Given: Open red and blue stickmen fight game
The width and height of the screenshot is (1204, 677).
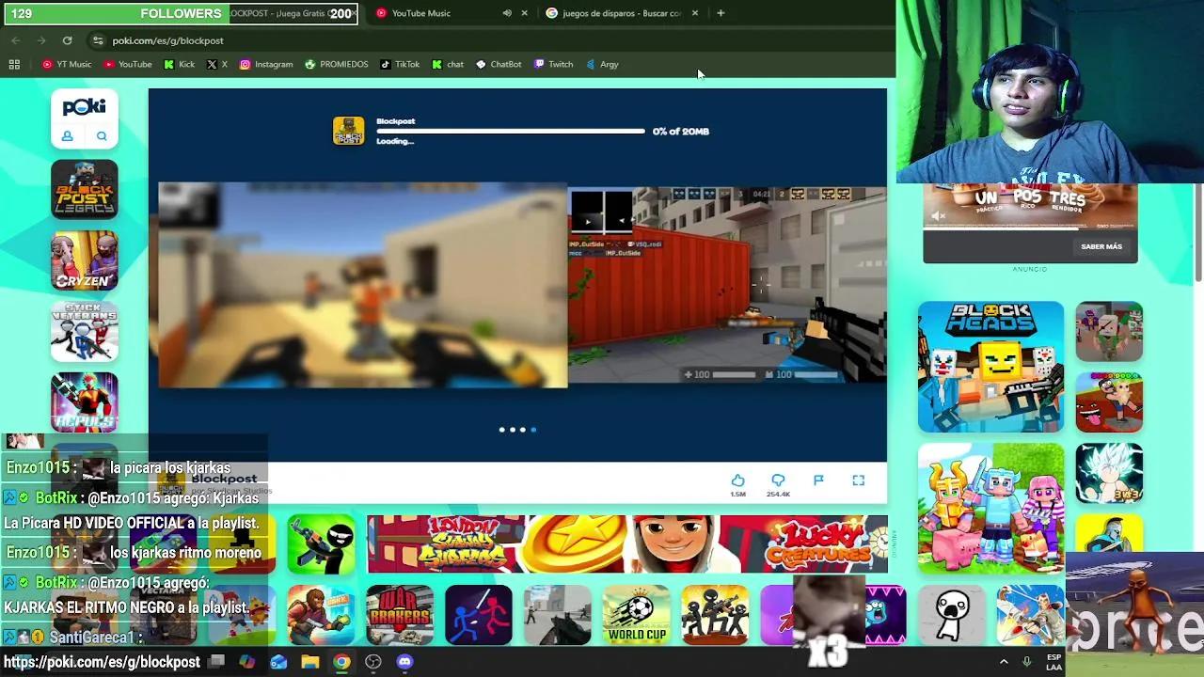Looking at the screenshot, I should pyautogui.click(x=479, y=615).
